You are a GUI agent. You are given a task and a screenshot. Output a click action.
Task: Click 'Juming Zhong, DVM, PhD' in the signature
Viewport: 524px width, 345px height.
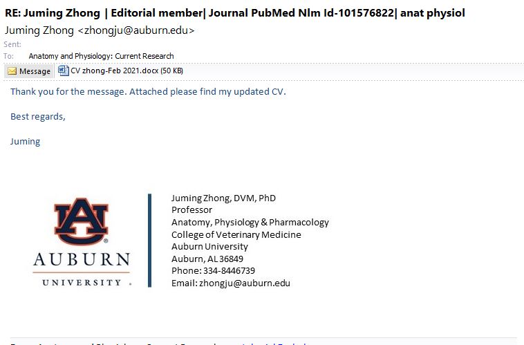pyautogui.click(x=223, y=198)
